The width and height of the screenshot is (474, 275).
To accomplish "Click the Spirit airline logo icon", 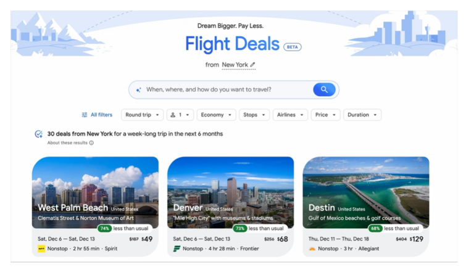I will pos(41,248).
